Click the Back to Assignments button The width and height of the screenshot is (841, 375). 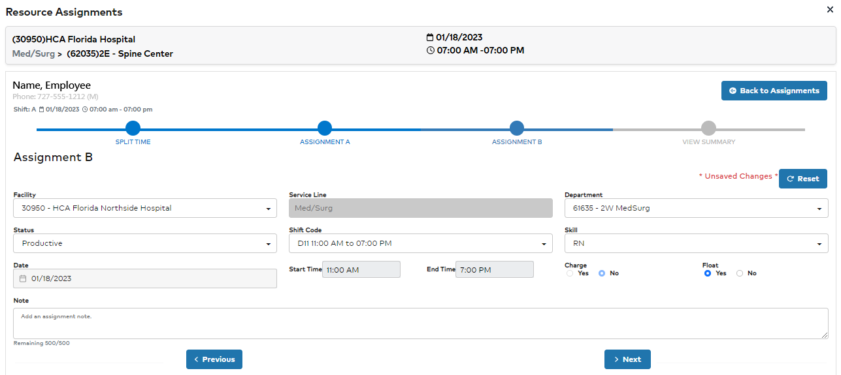tap(774, 91)
